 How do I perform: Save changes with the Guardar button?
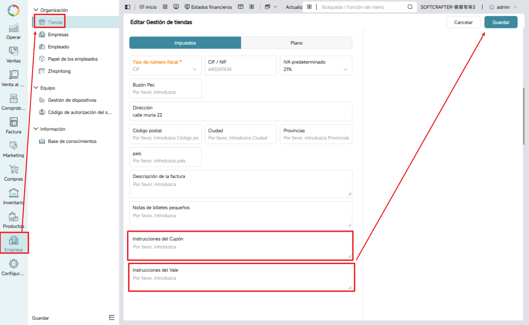click(501, 22)
